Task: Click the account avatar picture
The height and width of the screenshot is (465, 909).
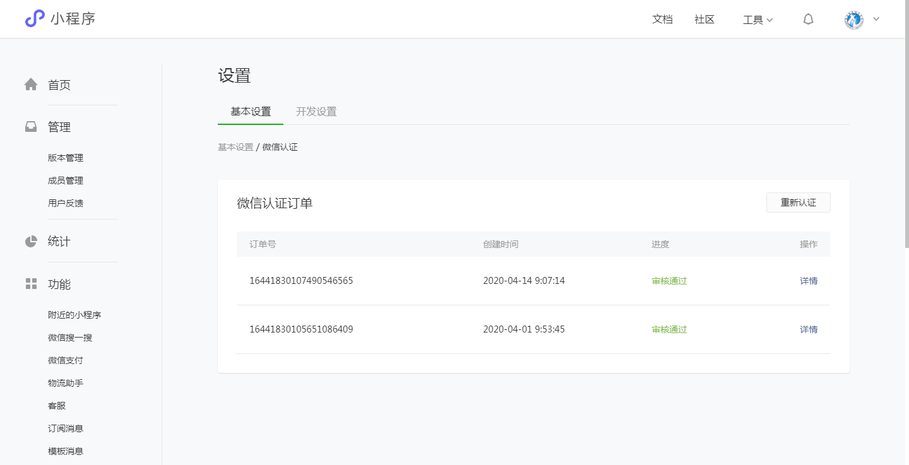Action: (854, 20)
